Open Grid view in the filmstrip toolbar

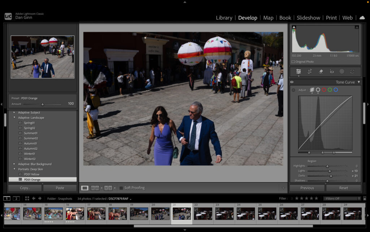[x=27, y=198]
